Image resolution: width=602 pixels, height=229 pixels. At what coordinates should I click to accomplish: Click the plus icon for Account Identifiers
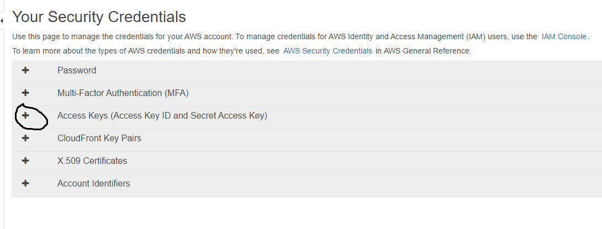pos(25,183)
